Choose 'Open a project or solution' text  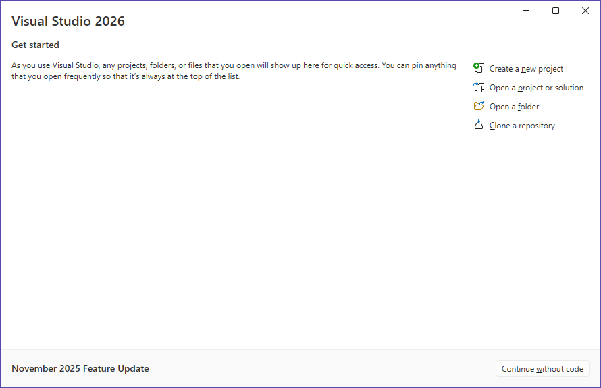coord(536,88)
